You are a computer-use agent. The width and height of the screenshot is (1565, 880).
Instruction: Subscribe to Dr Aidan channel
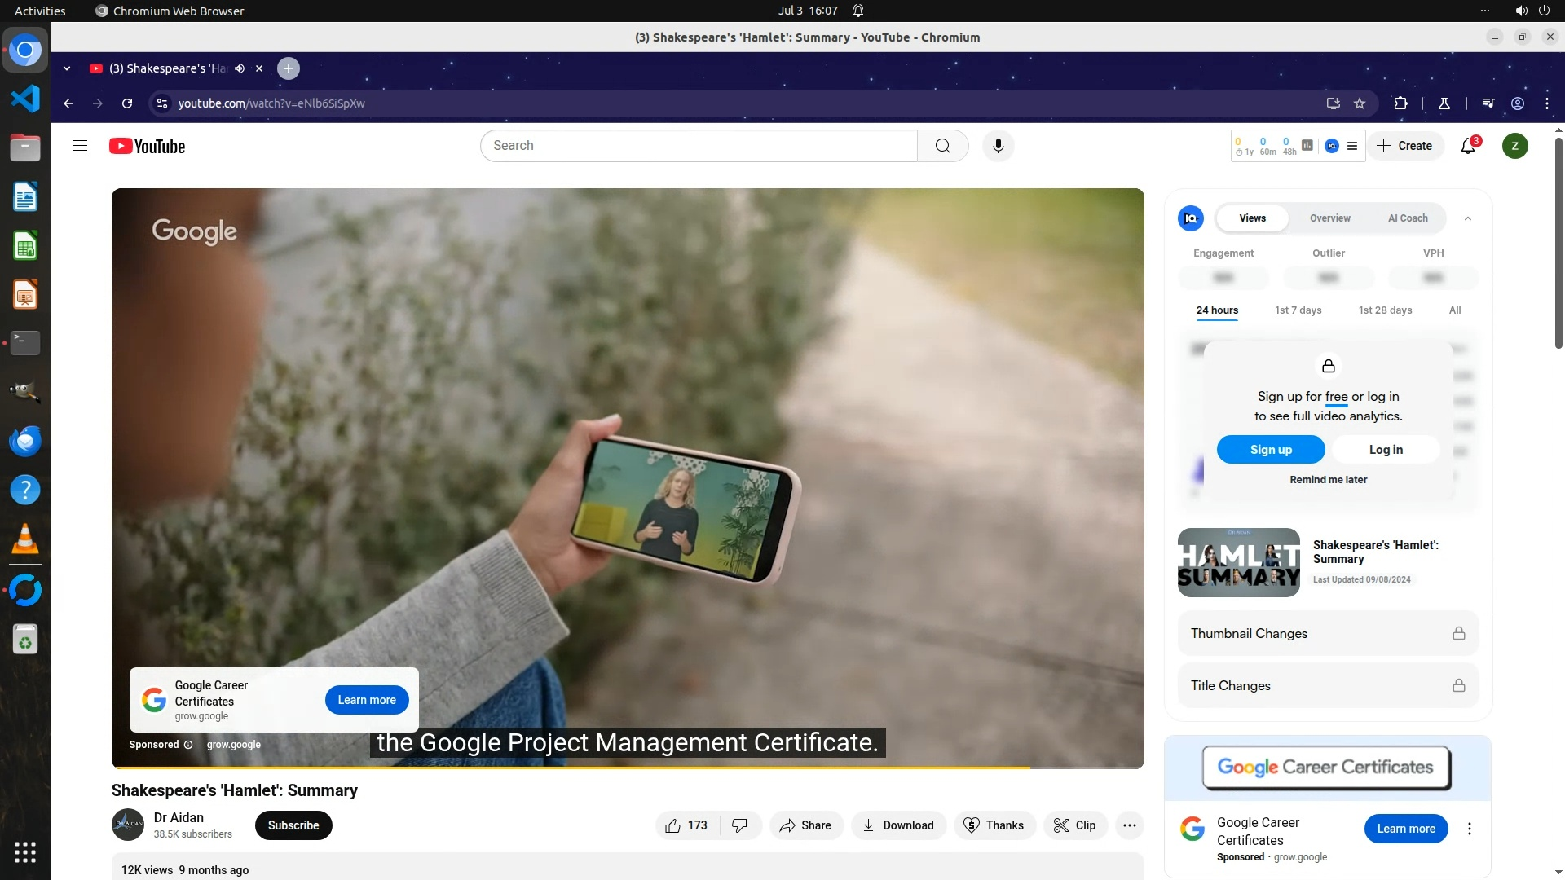tap(293, 825)
